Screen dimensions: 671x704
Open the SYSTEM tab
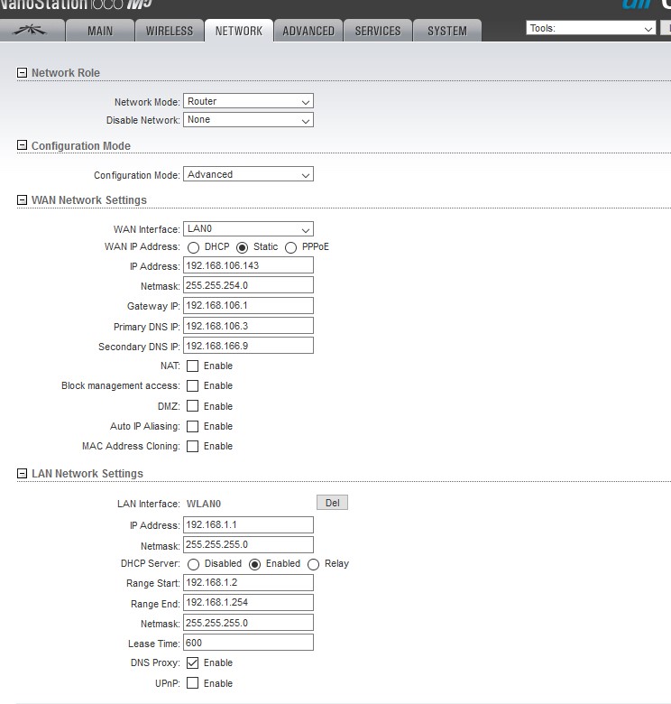coord(446,31)
